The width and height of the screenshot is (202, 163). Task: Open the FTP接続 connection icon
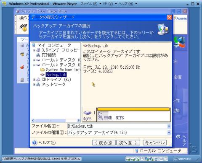click(38, 55)
